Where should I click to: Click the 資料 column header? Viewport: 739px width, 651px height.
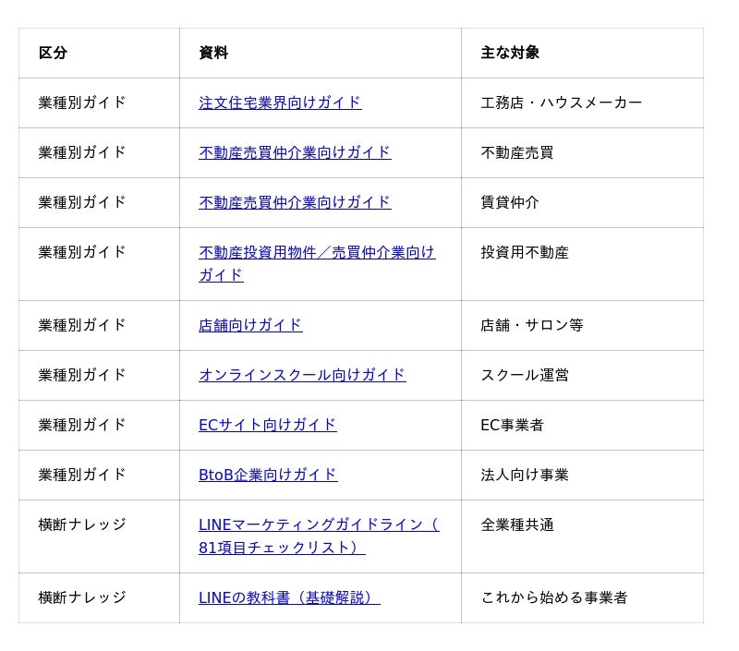click(321, 53)
